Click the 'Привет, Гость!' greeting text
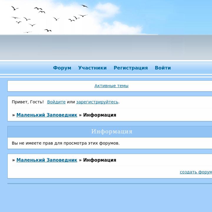212x212 pixels. click(x=28, y=102)
